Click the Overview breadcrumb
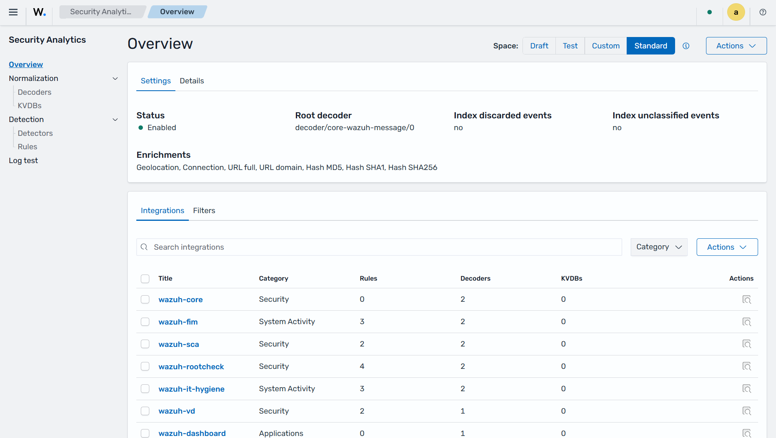The width and height of the screenshot is (776, 438). [177, 12]
